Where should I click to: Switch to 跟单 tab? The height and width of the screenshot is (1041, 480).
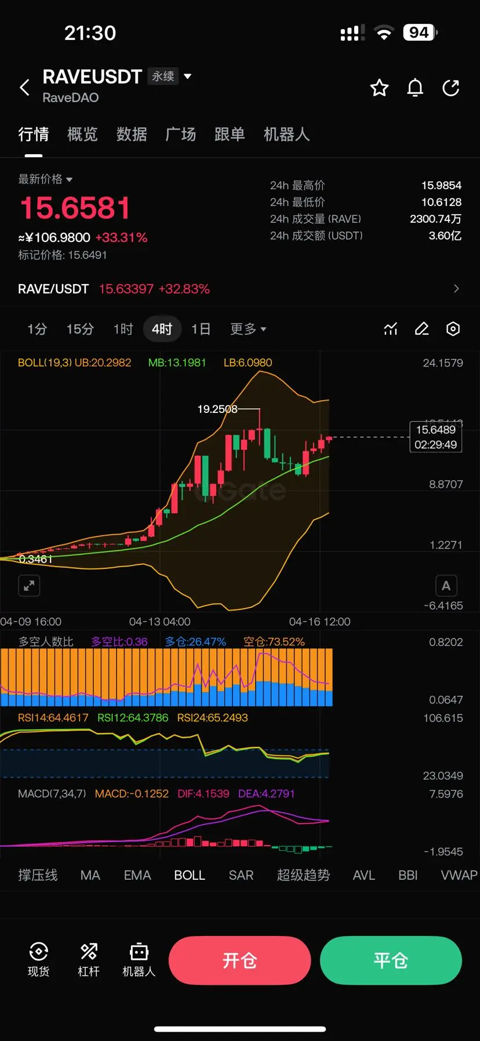230,135
